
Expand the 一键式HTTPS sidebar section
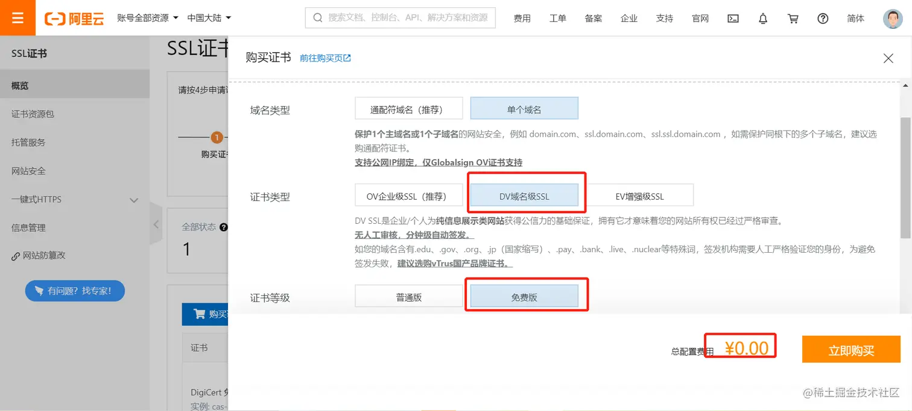tap(75, 199)
